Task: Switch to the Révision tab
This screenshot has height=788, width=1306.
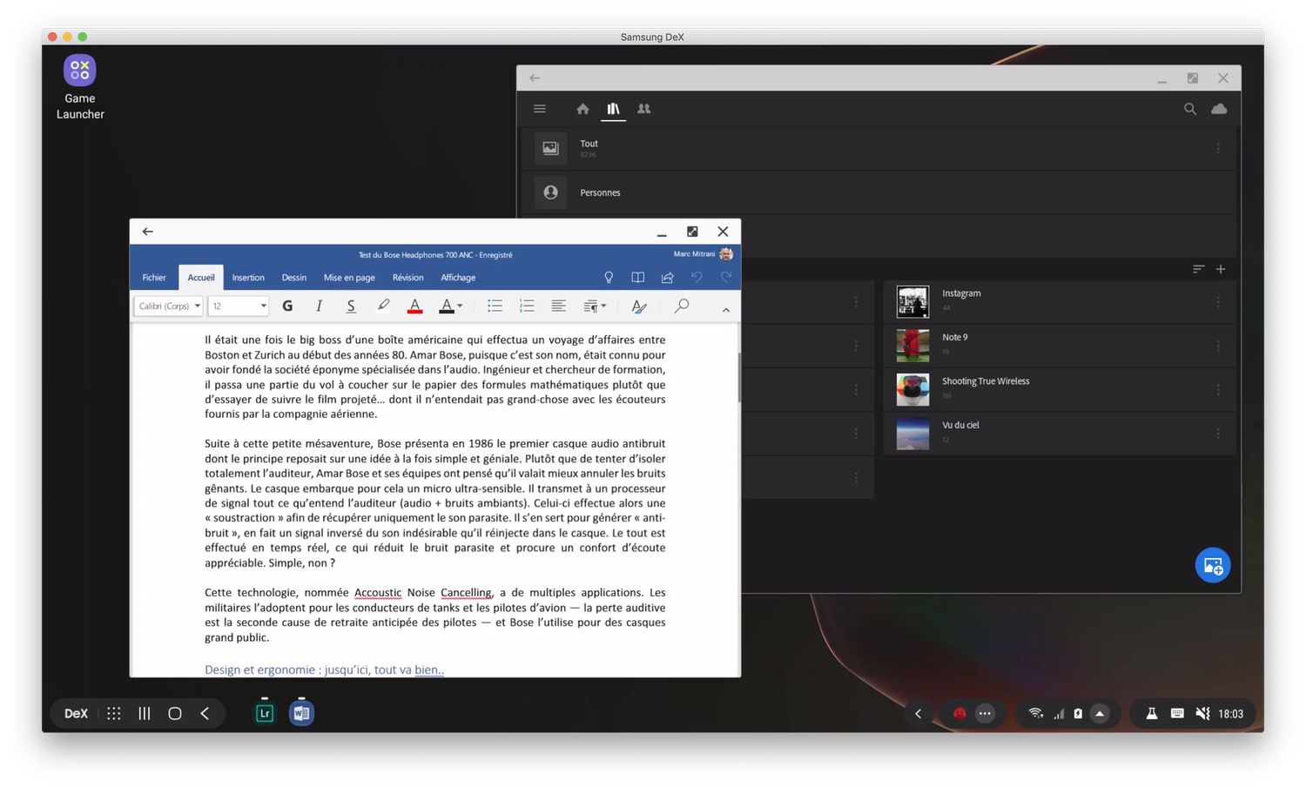Action: click(x=407, y=278)
